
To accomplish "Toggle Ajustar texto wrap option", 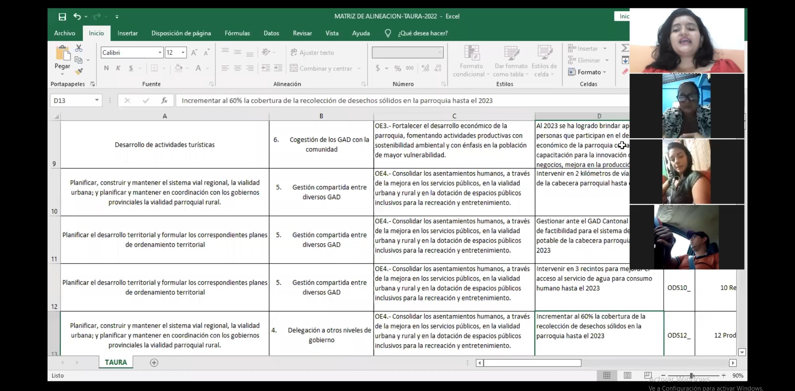I will (312, 53).
